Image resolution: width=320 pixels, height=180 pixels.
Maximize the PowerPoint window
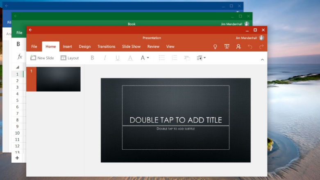[255, 30]
